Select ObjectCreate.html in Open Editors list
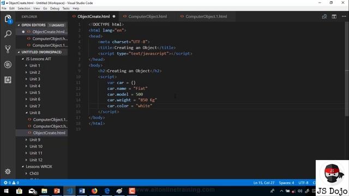349x196 pixels. click(x=41, y=32)
